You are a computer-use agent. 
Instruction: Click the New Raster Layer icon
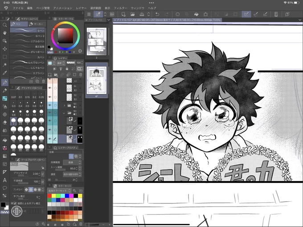[49, 75]
